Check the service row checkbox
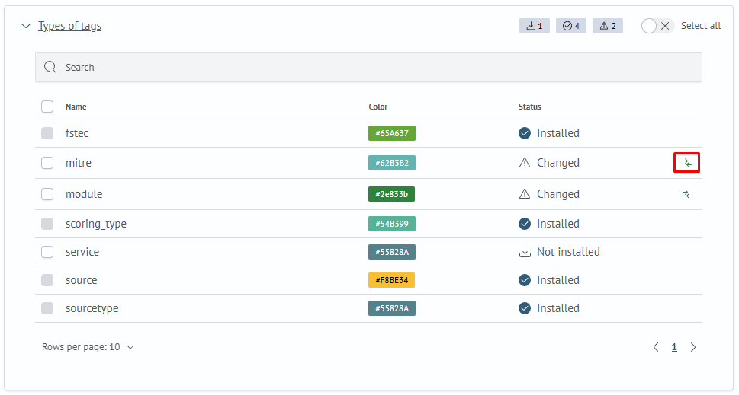739x395 pixels. (x=47, y=252)
